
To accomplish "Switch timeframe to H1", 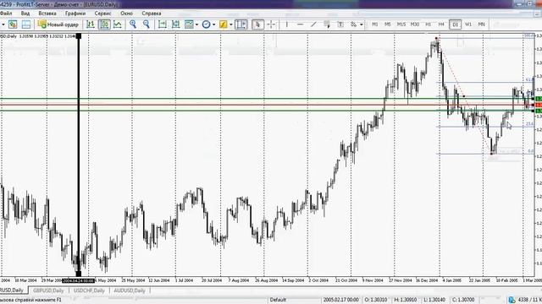I will click(428, 24).
